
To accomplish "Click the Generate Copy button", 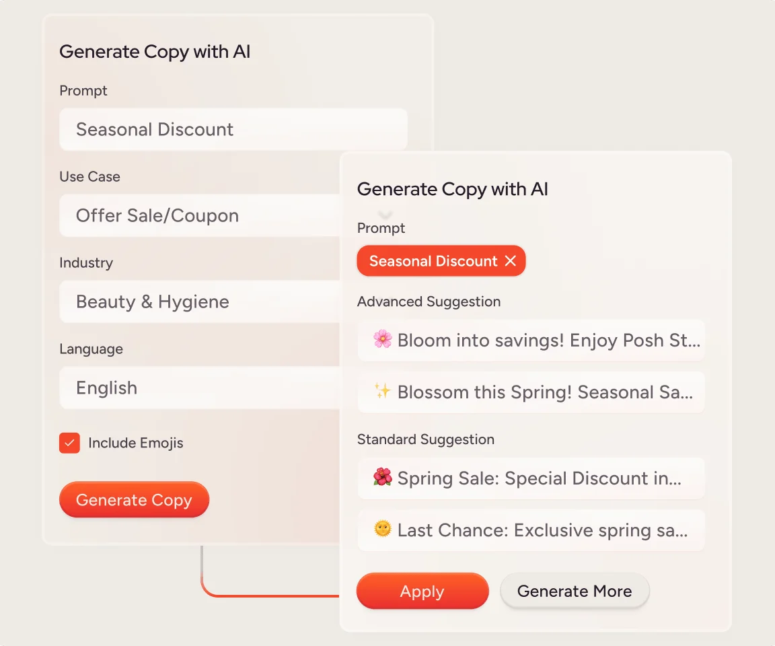I will [134, 500].
